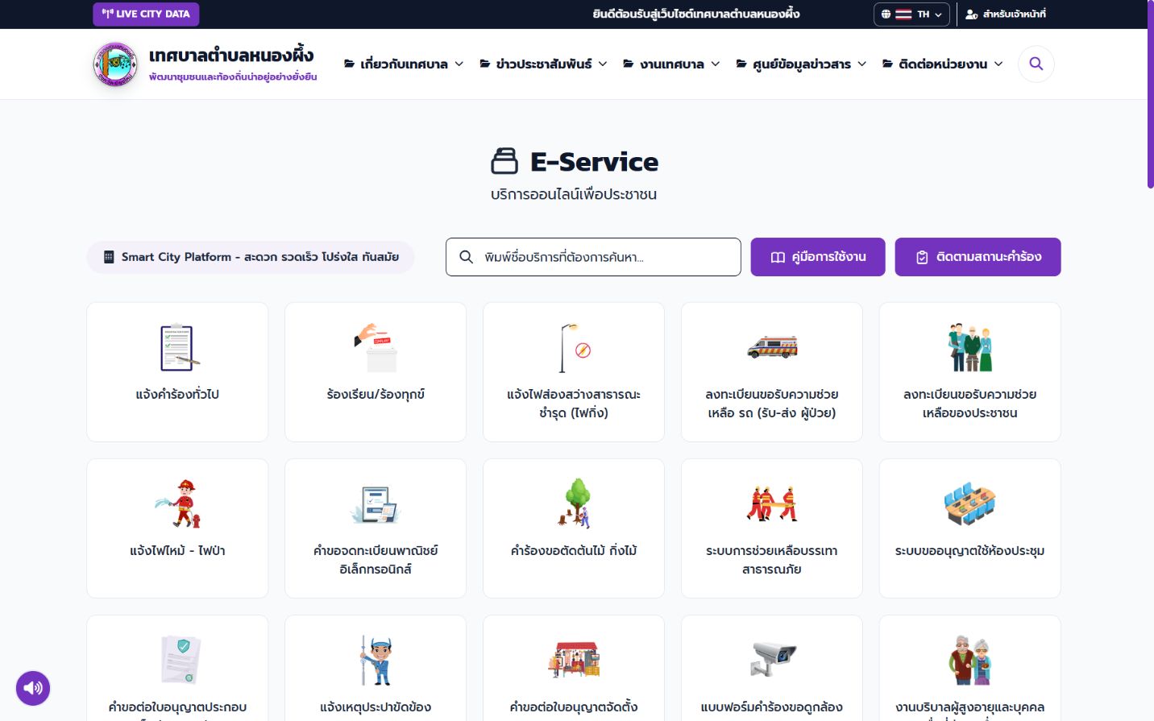Select the broken street light icon
This screenshot has height=721, width=1154.
pos(574,347)
